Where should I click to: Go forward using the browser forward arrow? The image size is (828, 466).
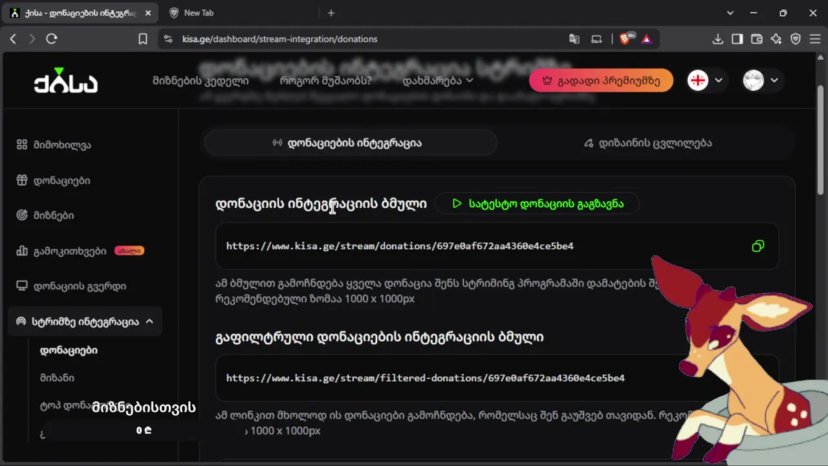pyautogui.click(x=32, y=39)
